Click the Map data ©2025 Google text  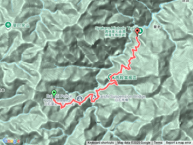[x=134, y=143]
